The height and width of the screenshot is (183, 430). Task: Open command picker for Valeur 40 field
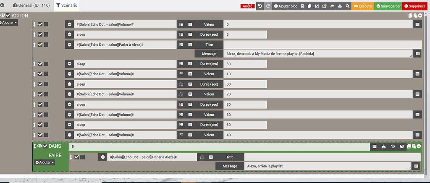point(417,135)
